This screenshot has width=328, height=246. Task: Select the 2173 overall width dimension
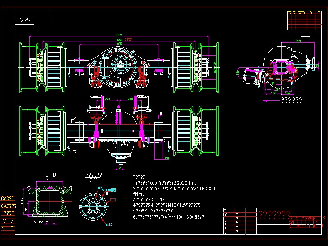pyautogui.click(x=119, y=35)
